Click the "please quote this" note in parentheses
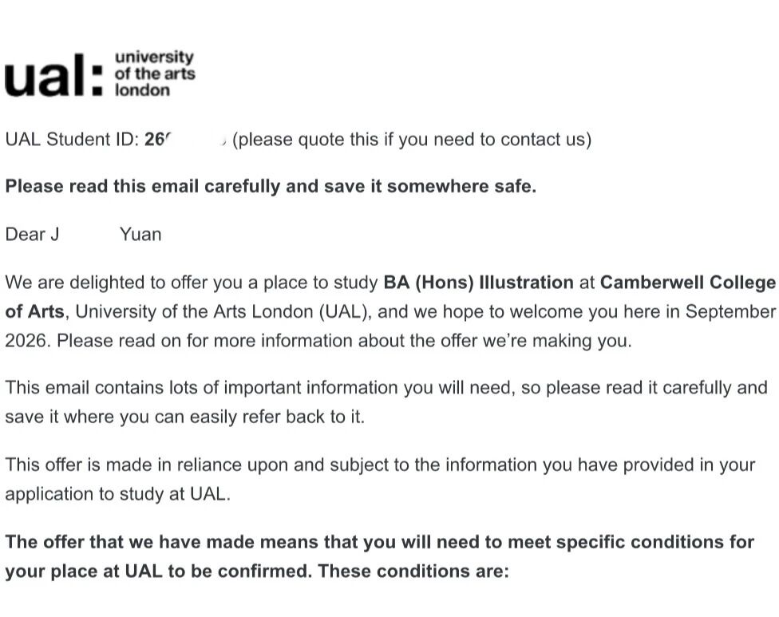Screen dimensions: 779x617 411,140
